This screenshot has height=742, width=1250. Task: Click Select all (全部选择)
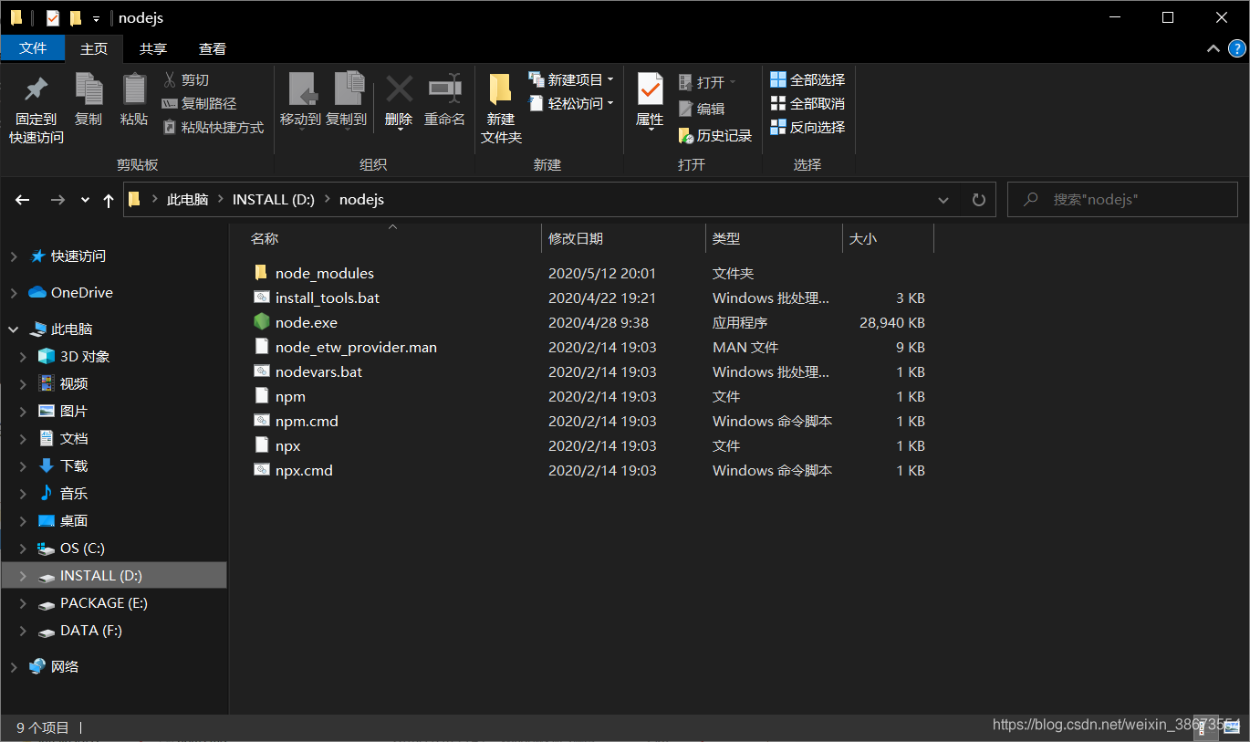click(807, 79)
